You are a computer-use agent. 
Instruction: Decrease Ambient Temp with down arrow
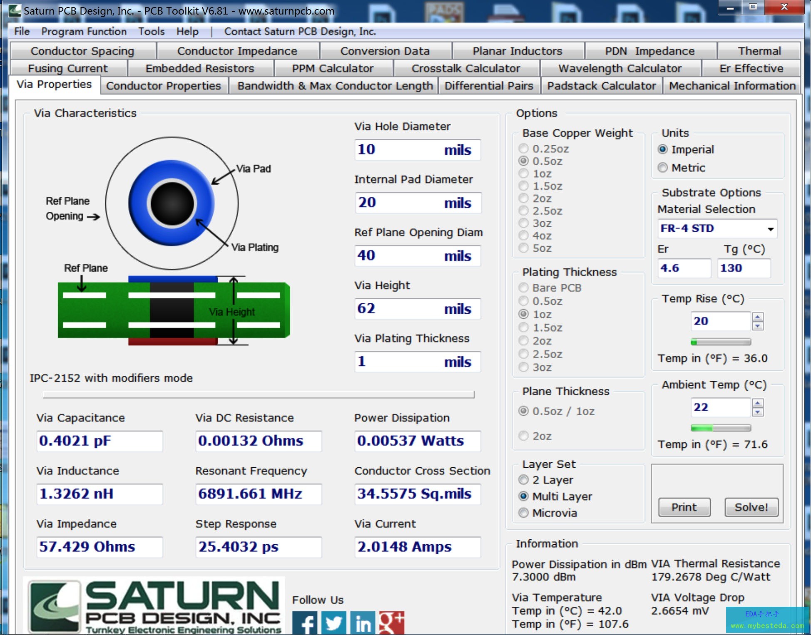[x=758, y=412]
